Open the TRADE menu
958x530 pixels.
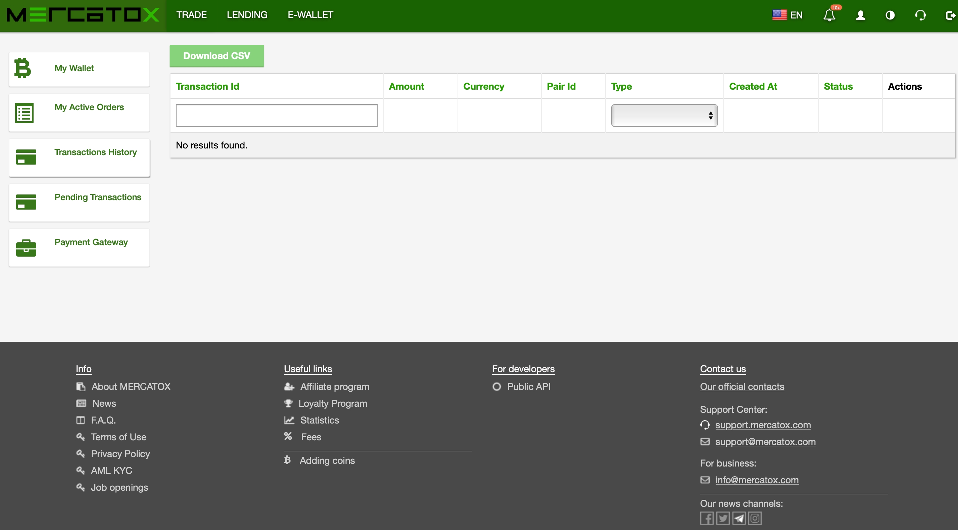point(191,15)
